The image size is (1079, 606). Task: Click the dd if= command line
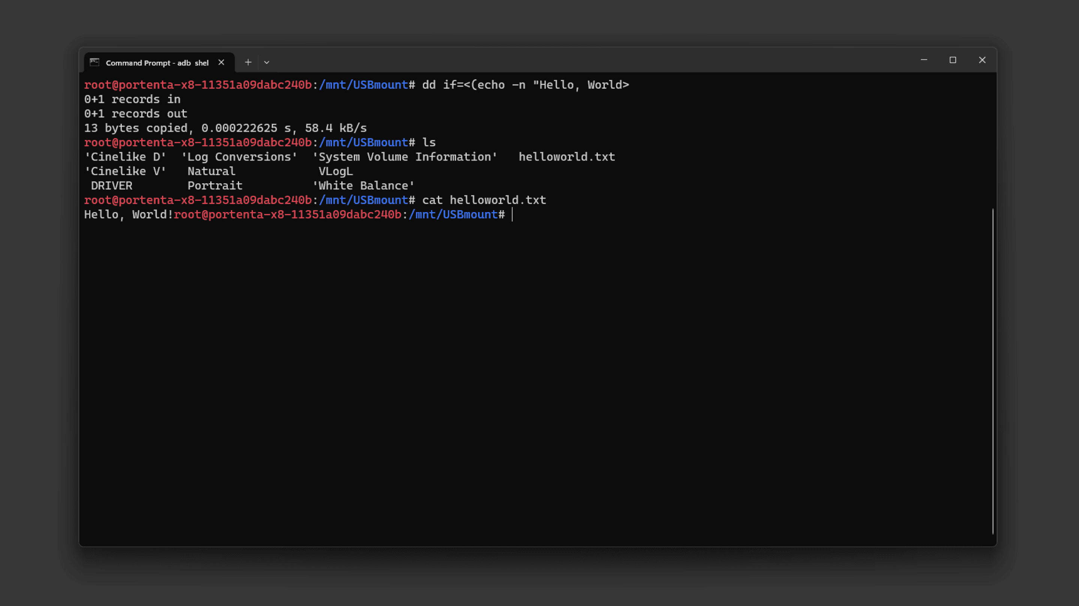(525, 85)
